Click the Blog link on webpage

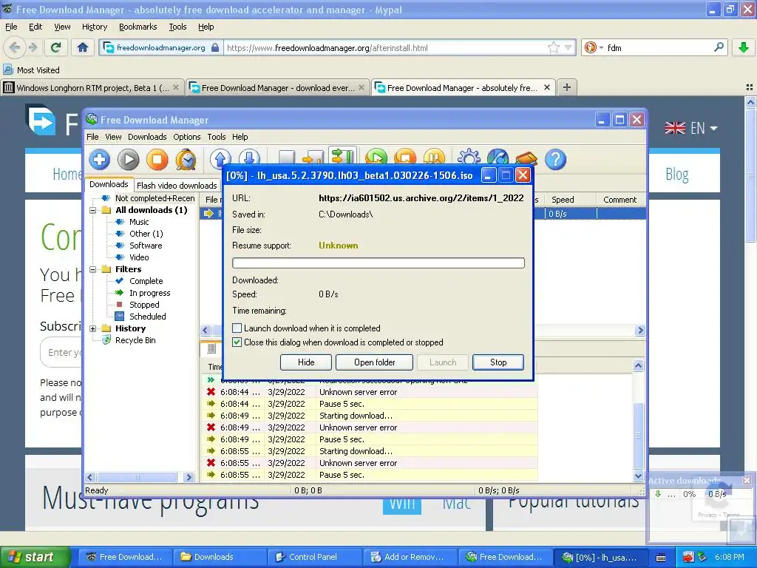point(677,174)
